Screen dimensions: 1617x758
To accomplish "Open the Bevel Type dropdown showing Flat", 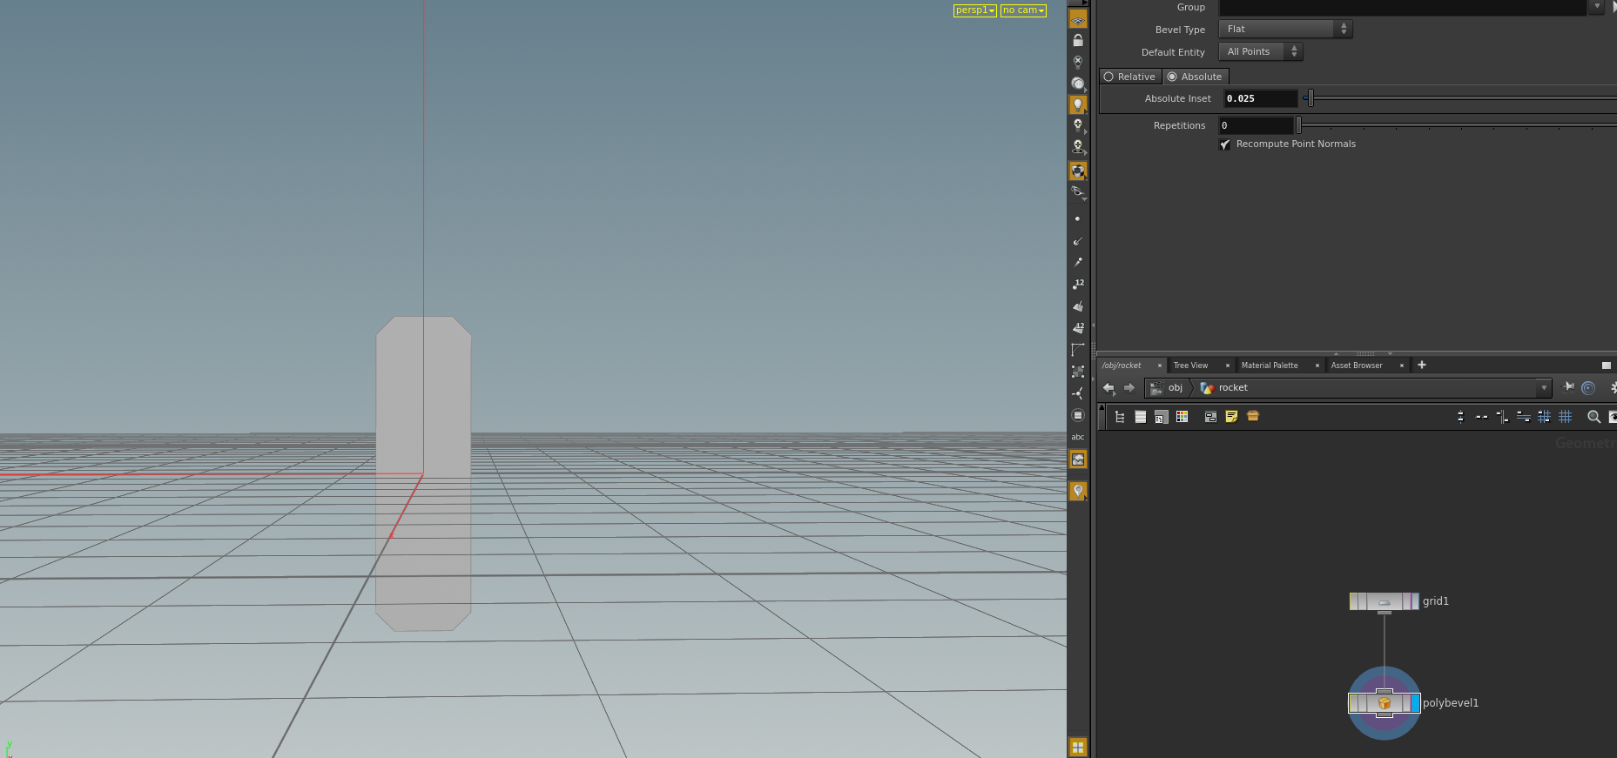I will tap(1285, 30).
